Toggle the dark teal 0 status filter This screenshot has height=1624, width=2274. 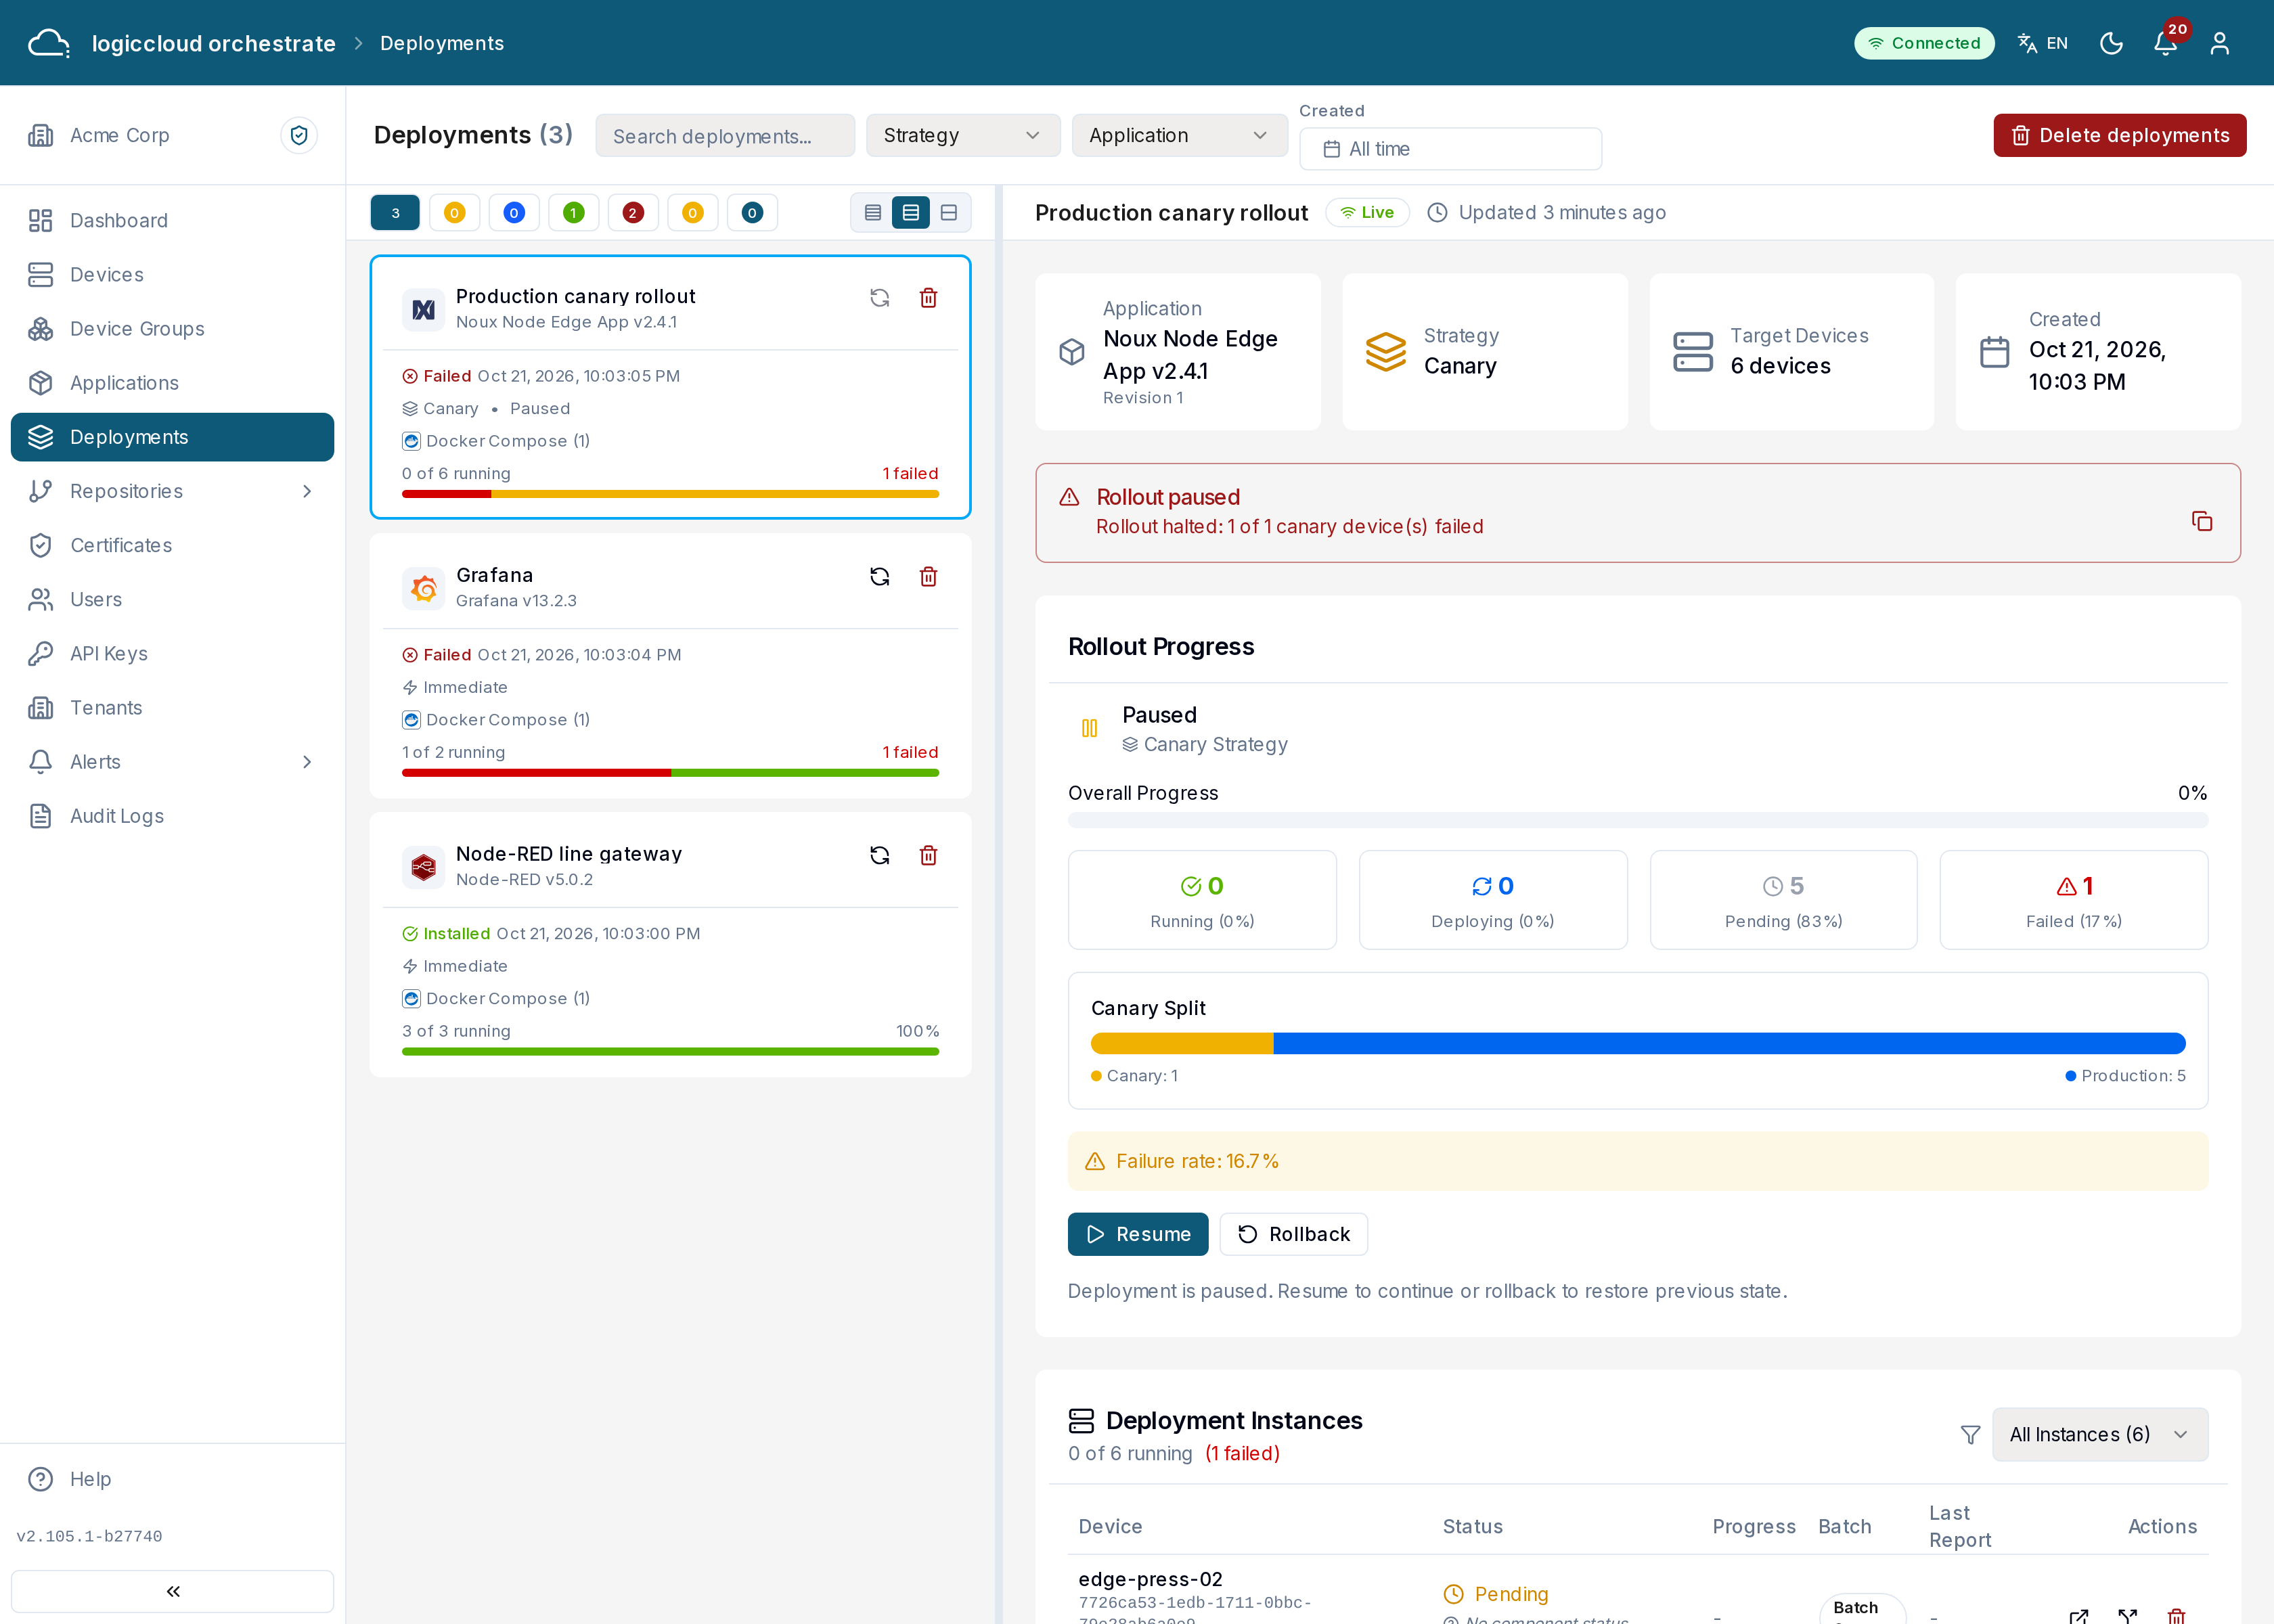pyautogui.click(x=752, y=213)
